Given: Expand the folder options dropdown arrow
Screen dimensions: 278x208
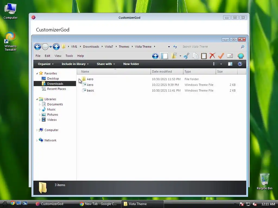Looking at the screenshot, I should [x=180, y=56].
